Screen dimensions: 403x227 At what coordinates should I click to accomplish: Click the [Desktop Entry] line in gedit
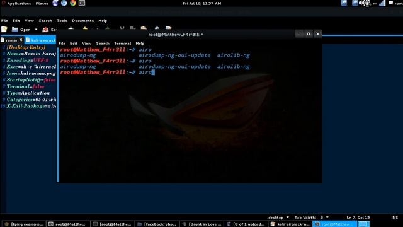tap(26, 47)
